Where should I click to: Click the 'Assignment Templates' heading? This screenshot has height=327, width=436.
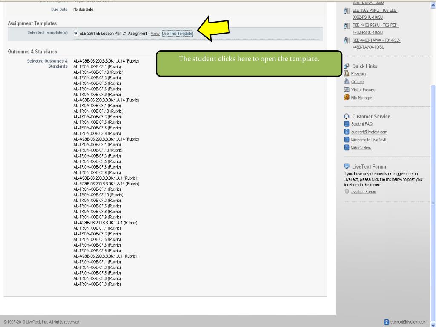32,23
